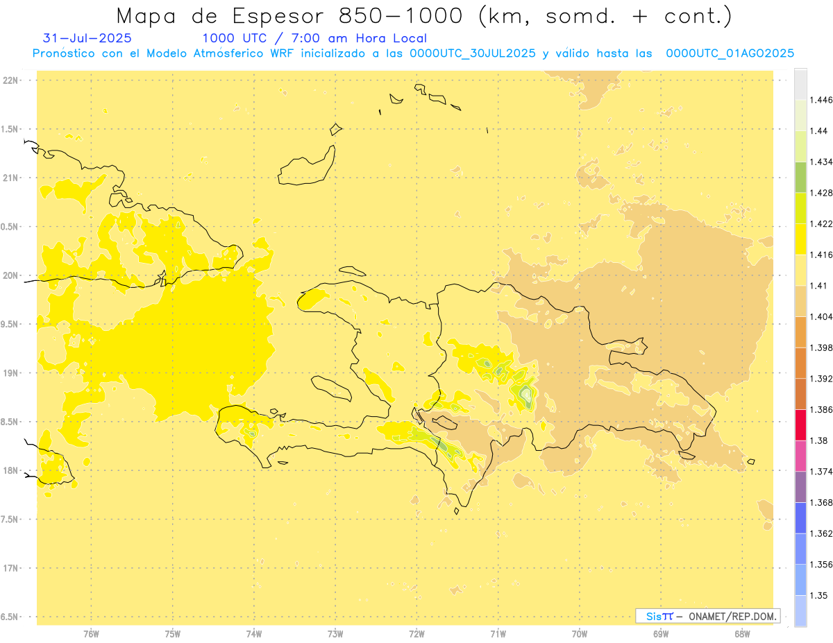Select the blue legend swatch between 1.362 and 1.368

[800, 518]
